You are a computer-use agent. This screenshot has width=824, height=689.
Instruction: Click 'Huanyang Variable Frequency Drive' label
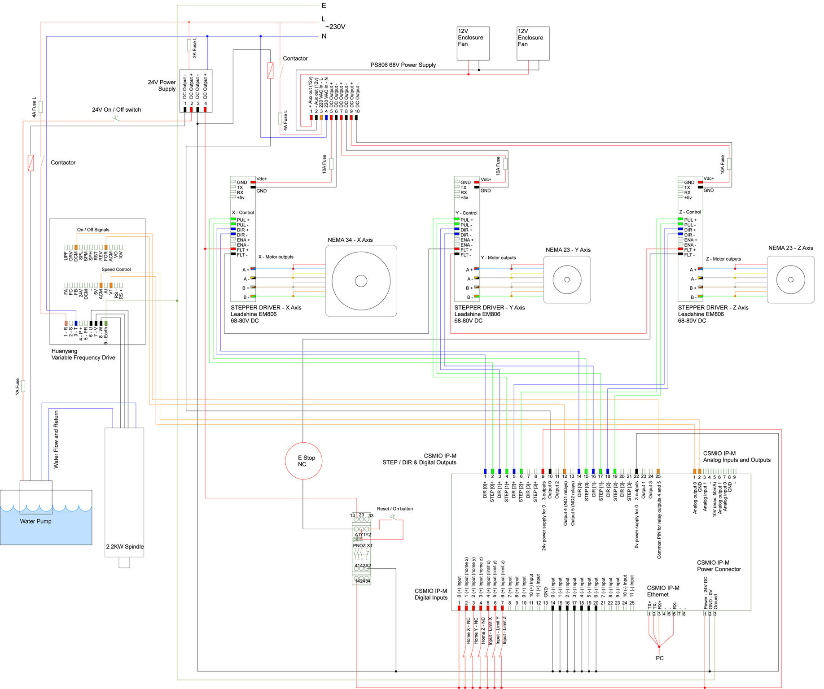click(x=83, y=354)
